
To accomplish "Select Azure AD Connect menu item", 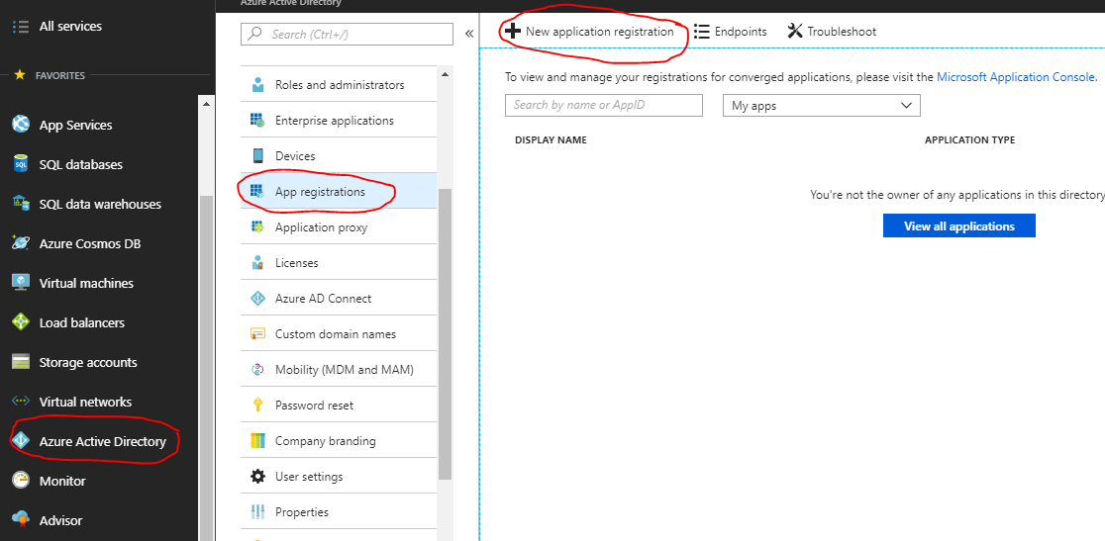I will point(339,299).
